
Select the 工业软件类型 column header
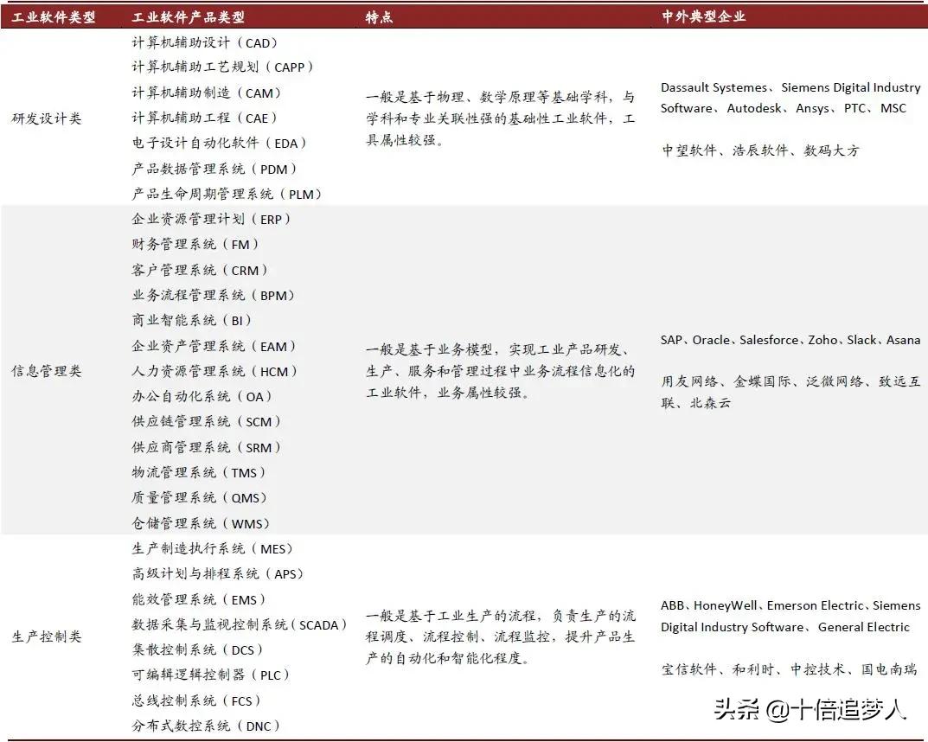pos(55,16)
